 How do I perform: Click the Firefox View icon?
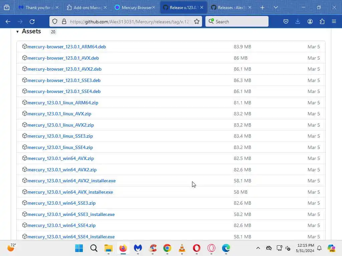click(x=7, y=8)
